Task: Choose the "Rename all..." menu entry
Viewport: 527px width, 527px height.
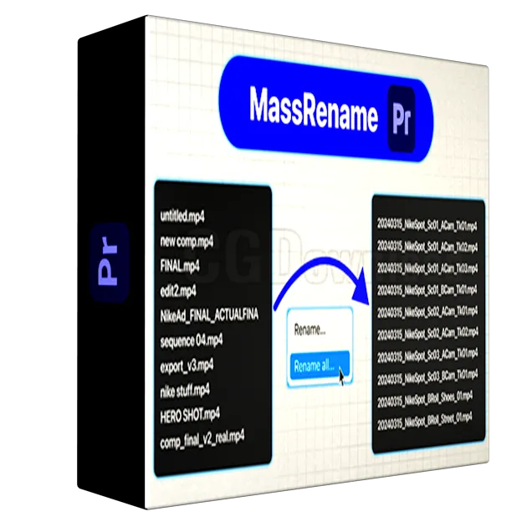Action: click(320, 365)
